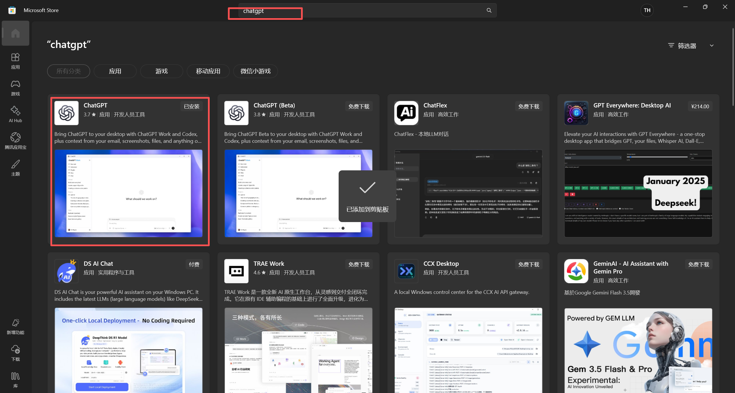Open 下载 in the sidebar

click(16, 353)
